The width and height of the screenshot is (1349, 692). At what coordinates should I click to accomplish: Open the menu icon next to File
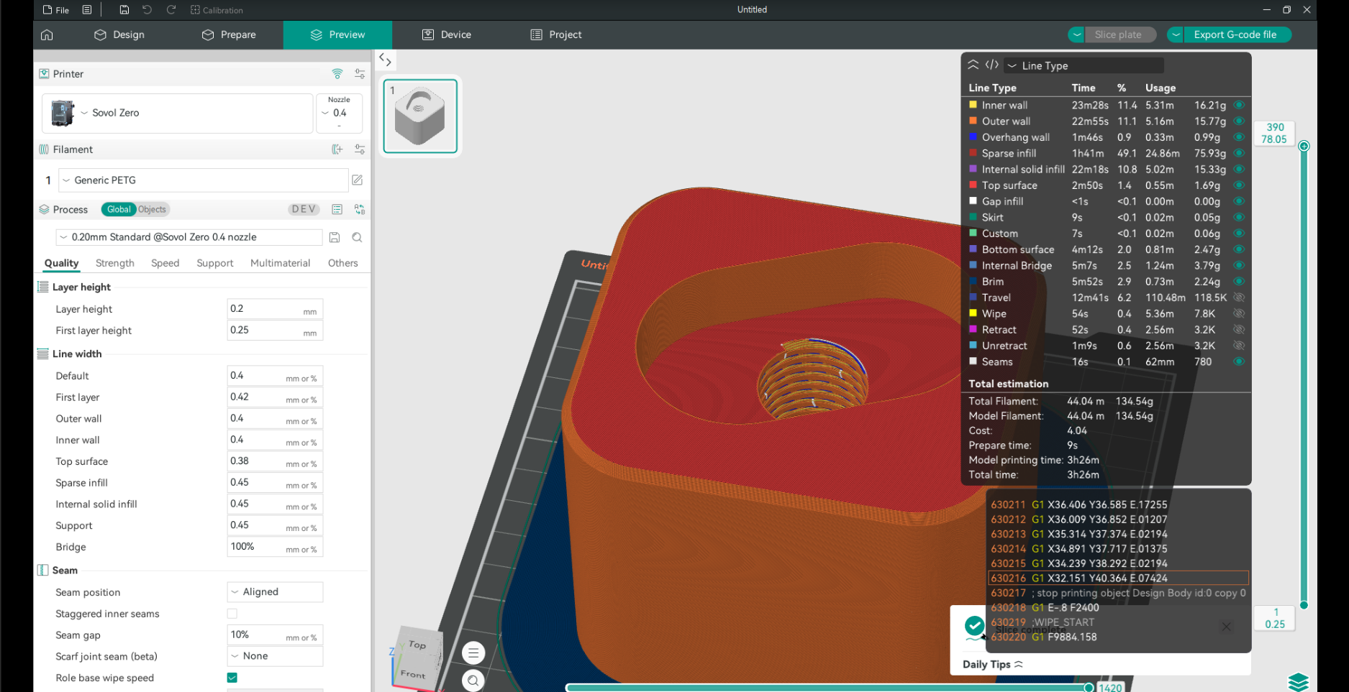click(x=87, y=10)
